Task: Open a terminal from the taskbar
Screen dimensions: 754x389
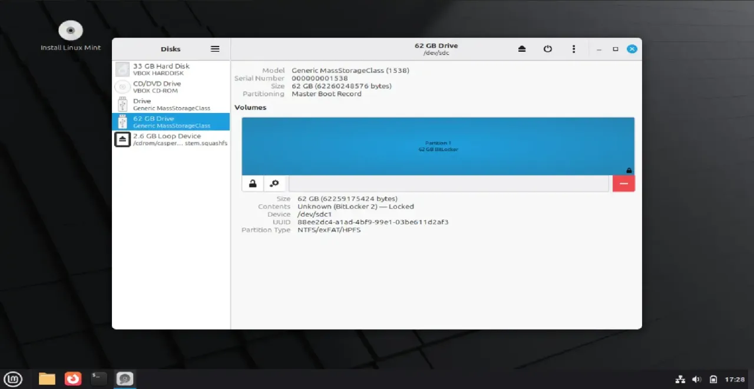Action: (x=98, y=379)
